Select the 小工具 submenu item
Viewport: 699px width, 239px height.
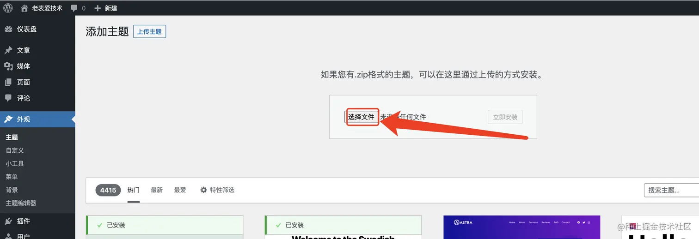pyautogui.click(x=15, y=164)
